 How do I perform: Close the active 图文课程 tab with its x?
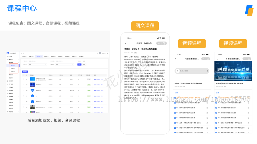41,56
